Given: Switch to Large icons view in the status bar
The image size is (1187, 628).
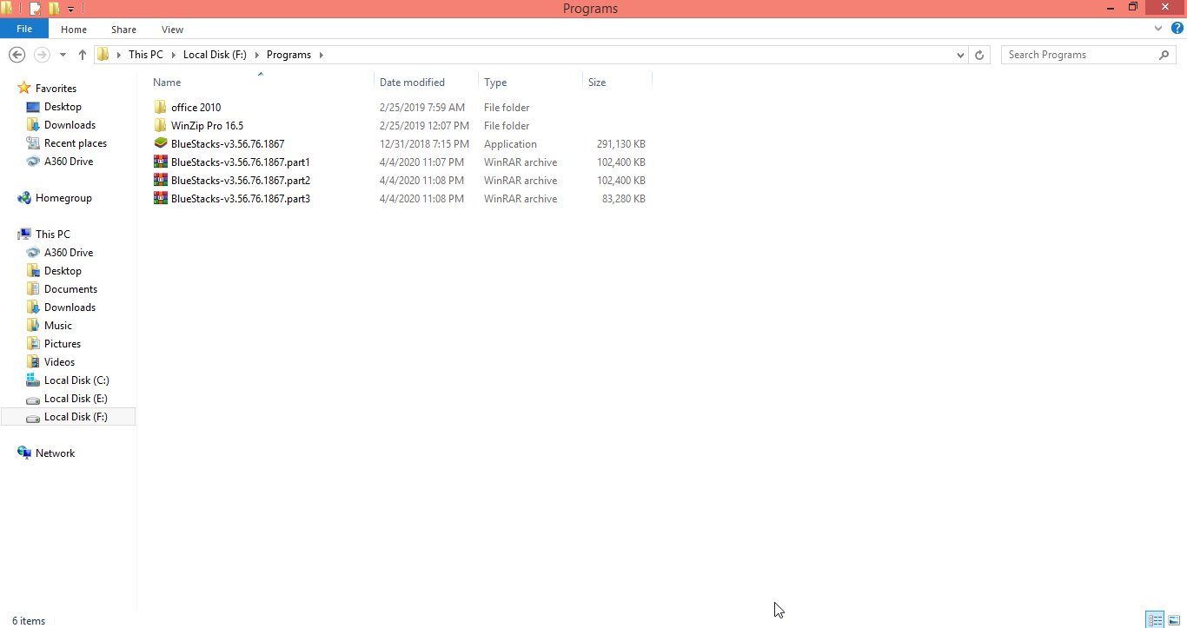Looking at the screenshot, I should click(1174, 619).
